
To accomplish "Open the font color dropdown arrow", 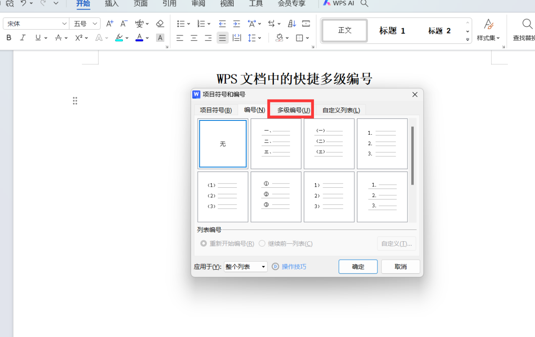I will point(147,38).
